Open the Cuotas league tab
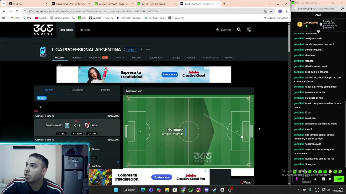 click(191, 58)
